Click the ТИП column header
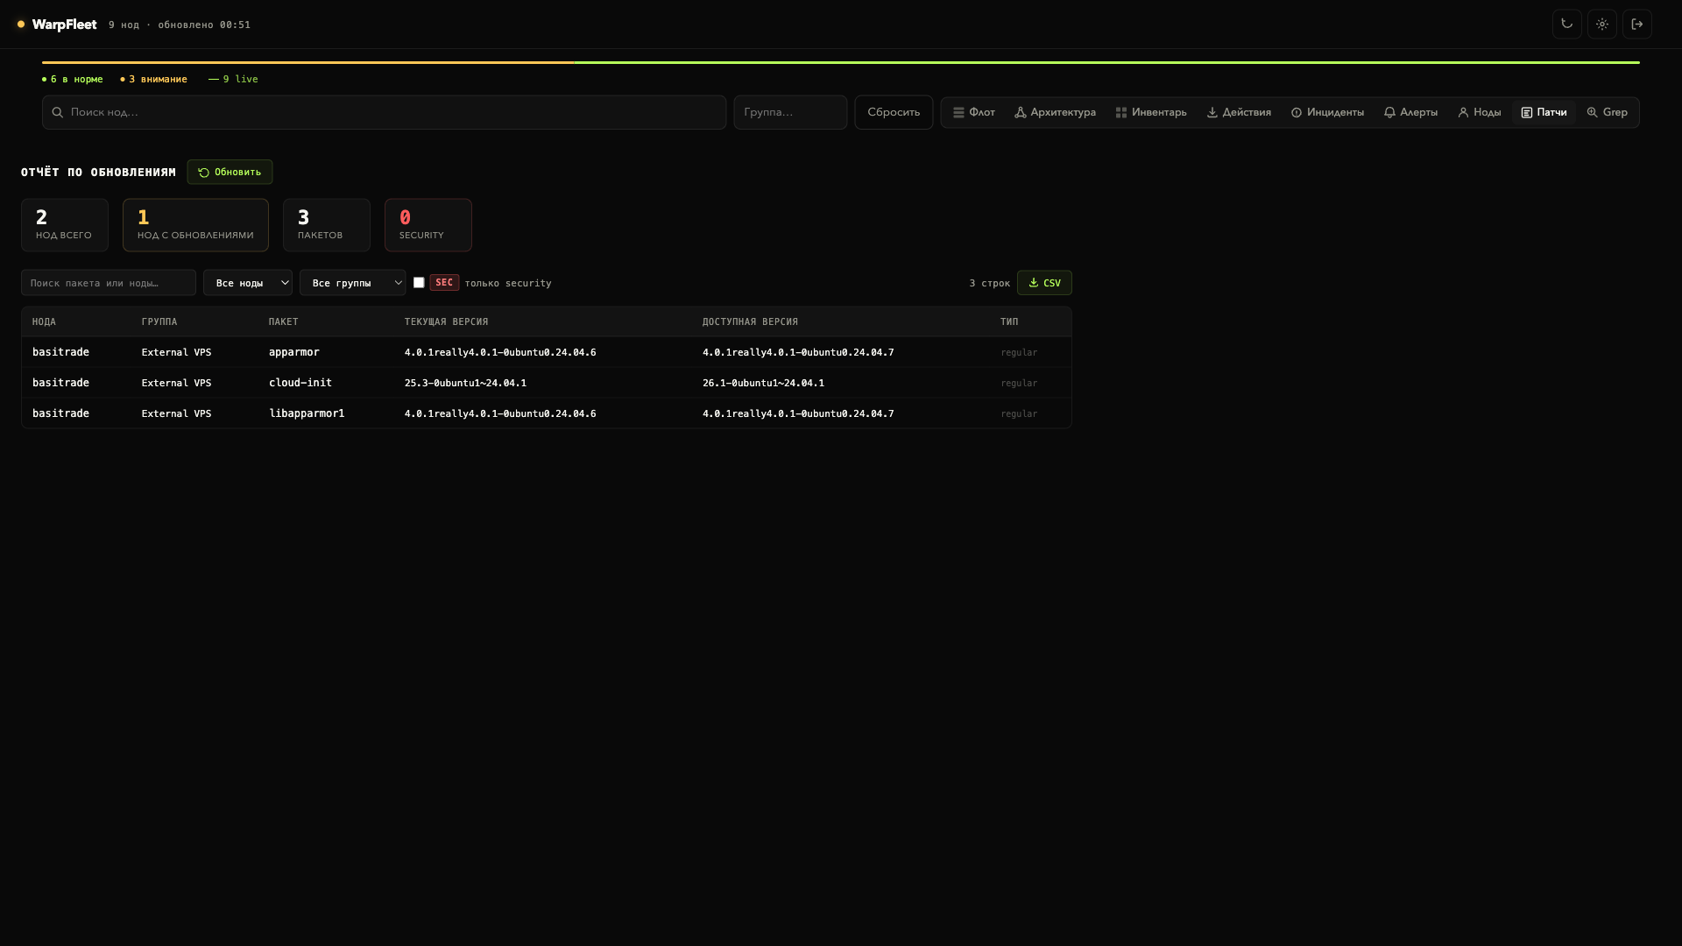This screenshot has width=1682, height=946. 1009,321
